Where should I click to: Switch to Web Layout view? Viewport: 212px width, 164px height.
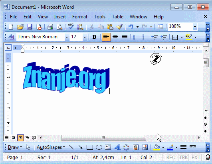[14, 138]
